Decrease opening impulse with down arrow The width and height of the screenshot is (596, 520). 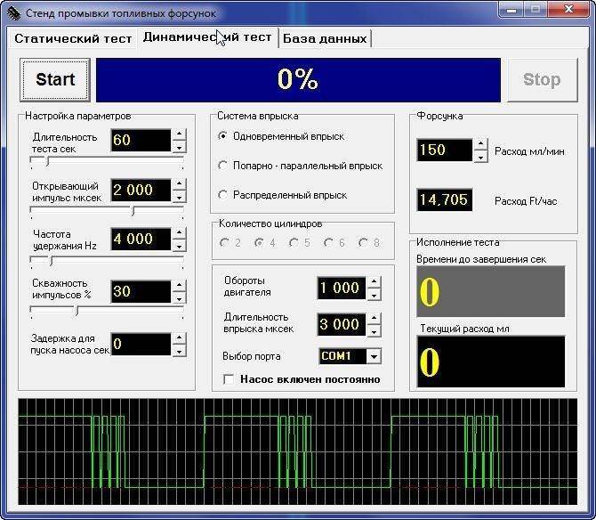point(180,196)
